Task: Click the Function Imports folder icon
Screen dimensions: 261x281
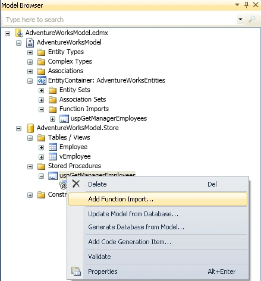Action: [x=53, y=109]
